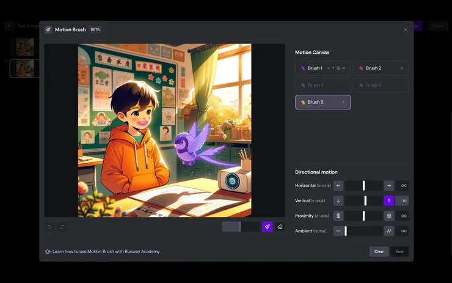The height and width of the screenshot is (283, 452).
Task: Click the Horizontal value field 0.0
Action: pyautogui.click(x=402, y=185)
